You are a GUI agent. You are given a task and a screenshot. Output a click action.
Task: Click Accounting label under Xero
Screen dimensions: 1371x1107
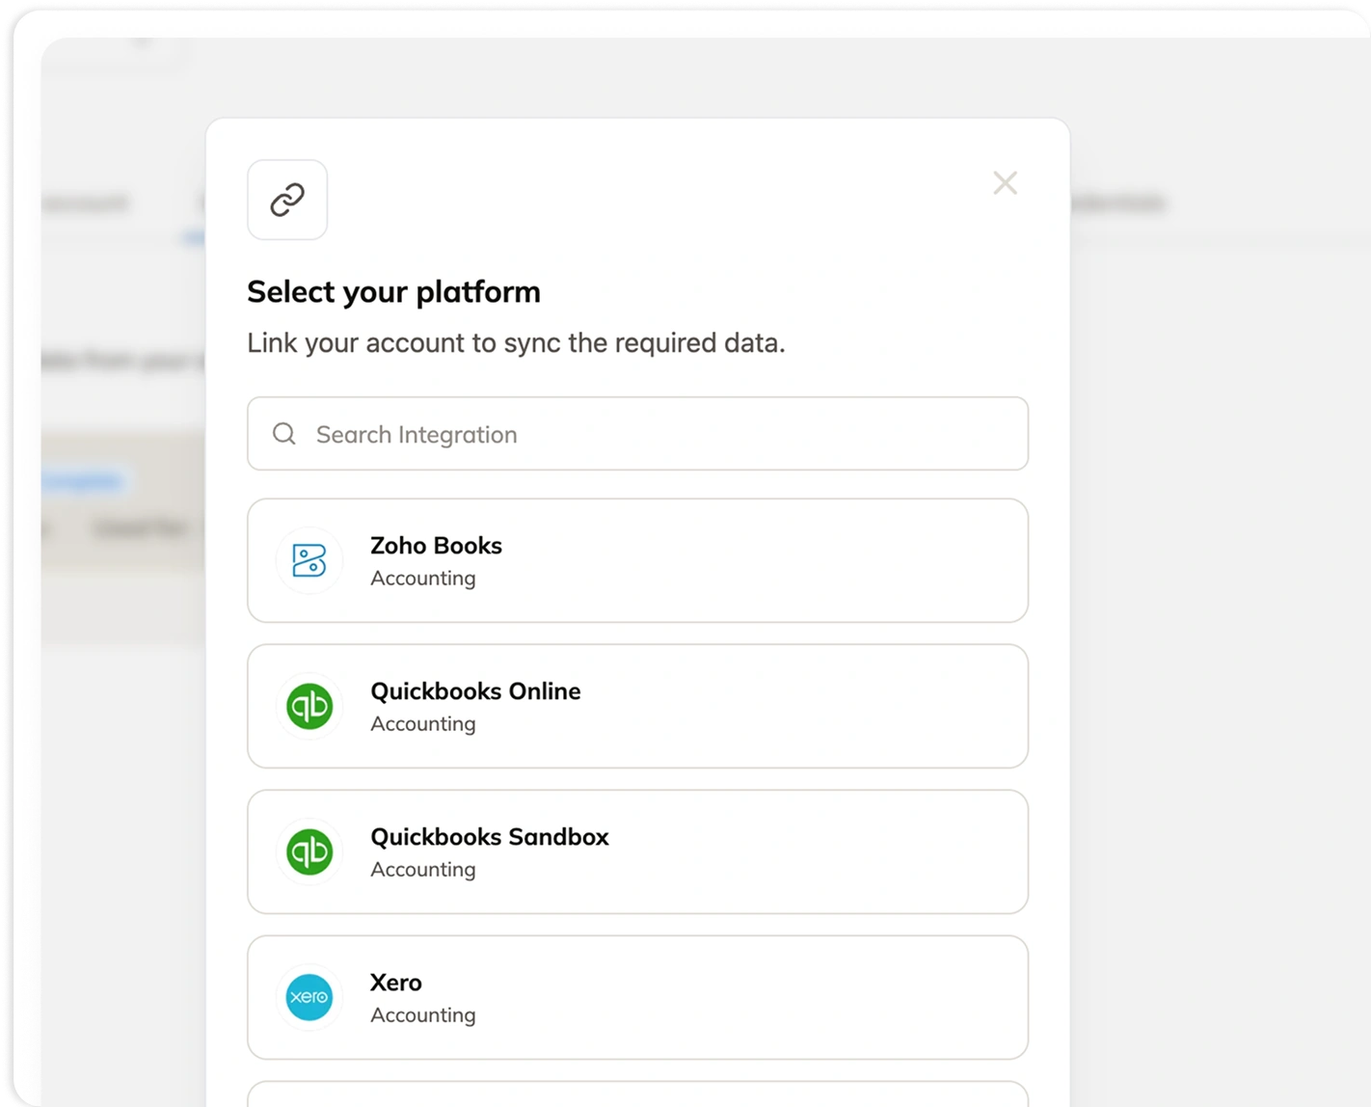coord(423,1015)
